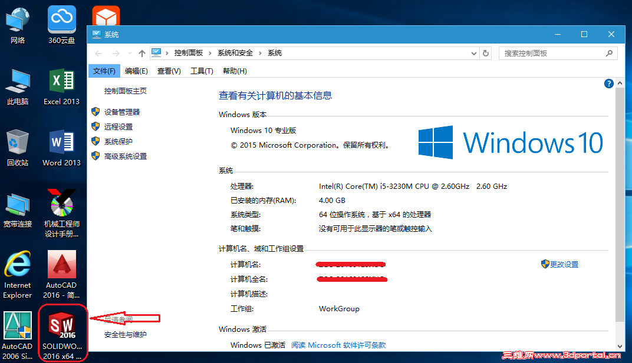632x363 pixels.
Task: Read Microsoft 软件许可条款 link
Action: [x=338, y=345]
